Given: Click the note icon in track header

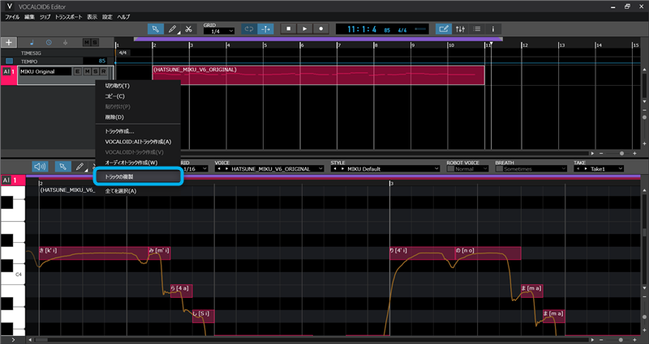Looking at the screenshot, I should (32, 43).
